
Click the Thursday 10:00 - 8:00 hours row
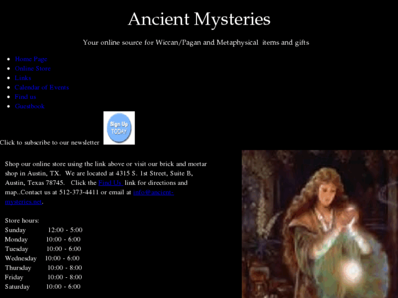point(44,268)
